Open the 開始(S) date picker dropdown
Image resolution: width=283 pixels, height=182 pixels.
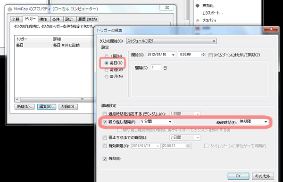[x=173, y=55]
